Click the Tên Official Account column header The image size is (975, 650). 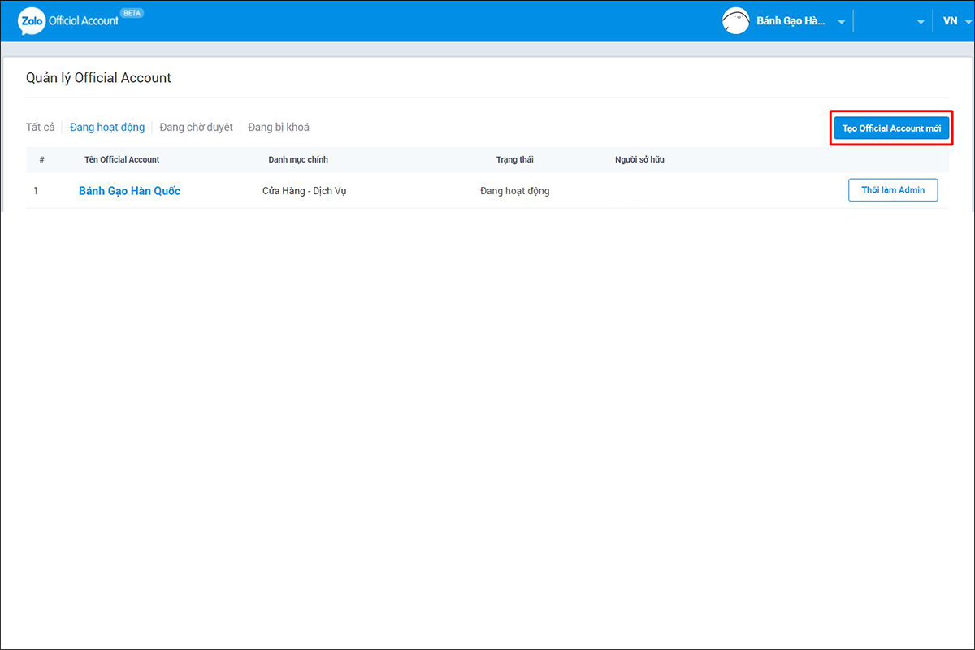[122, 160]
